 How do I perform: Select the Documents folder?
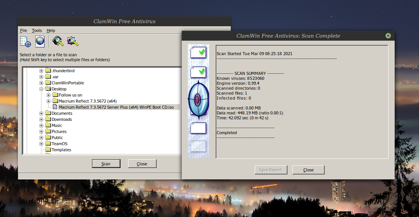click(62, 113)
